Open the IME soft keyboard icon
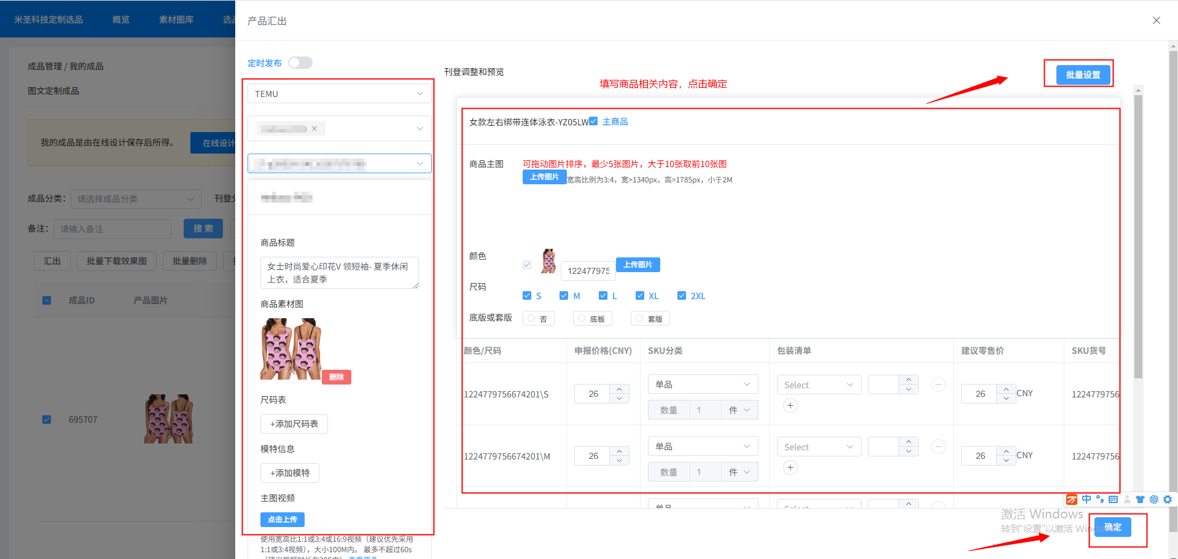1178x559 pixels. coord(1113,499)
